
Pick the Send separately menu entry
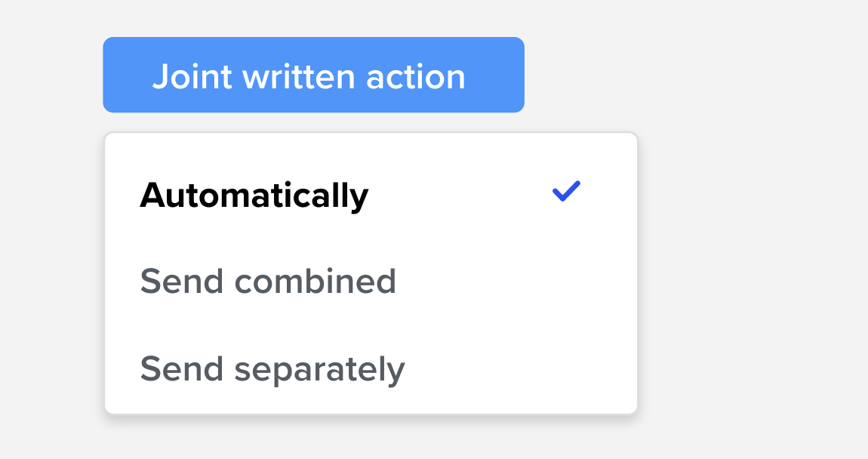coord(272,369)
